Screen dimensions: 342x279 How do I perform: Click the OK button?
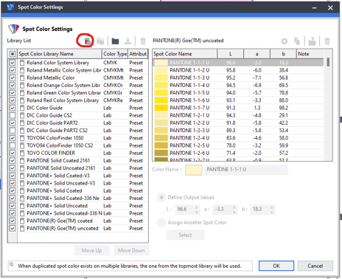276,266
